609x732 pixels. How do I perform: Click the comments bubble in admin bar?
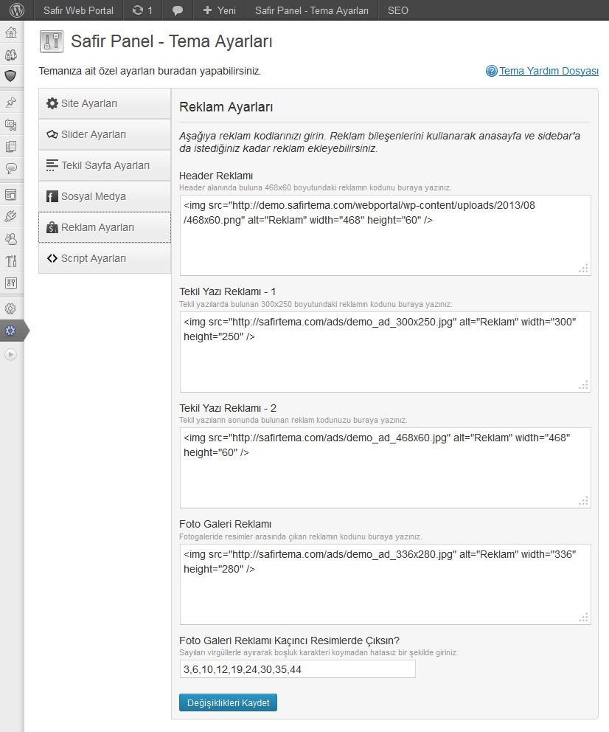click(x=177, y=10)
